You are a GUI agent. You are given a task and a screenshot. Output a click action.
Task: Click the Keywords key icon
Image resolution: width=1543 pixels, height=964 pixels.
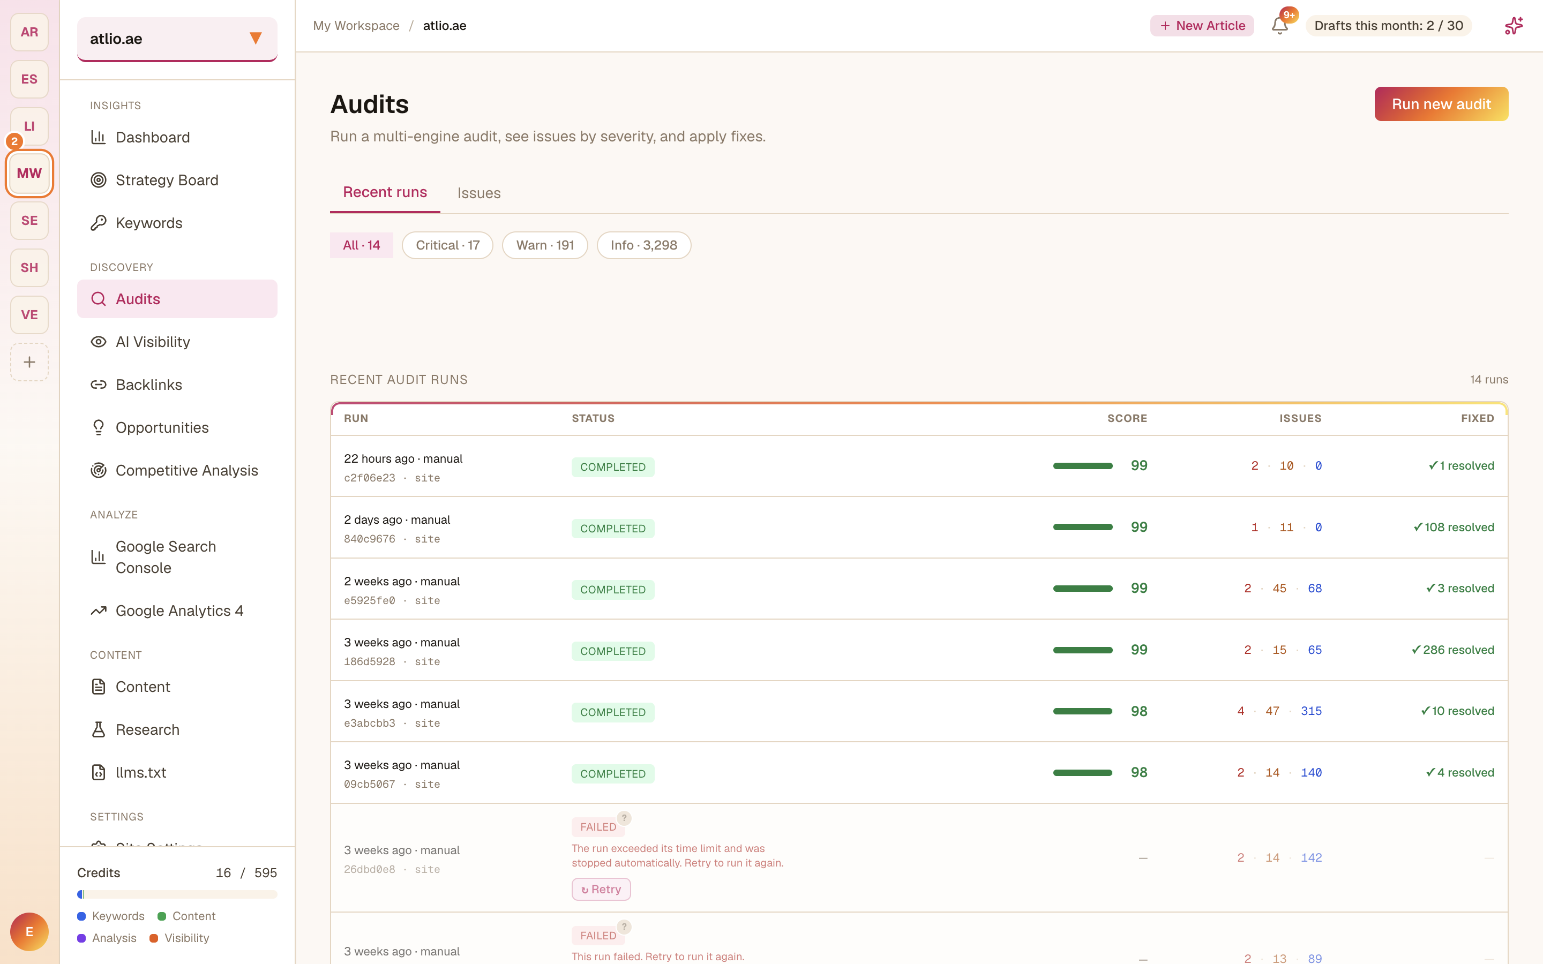coord(98,222)
